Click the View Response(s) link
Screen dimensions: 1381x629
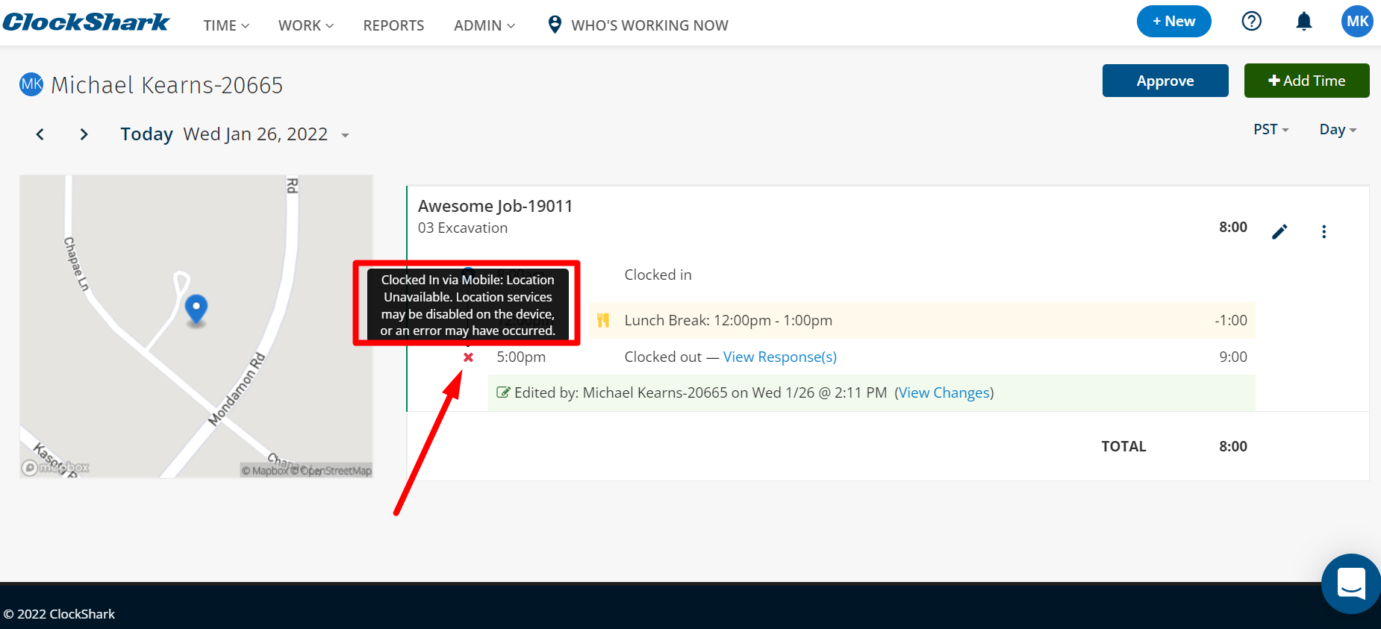[x=779, y=357]
